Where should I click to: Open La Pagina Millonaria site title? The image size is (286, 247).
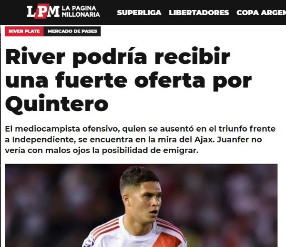coord(81,11)
